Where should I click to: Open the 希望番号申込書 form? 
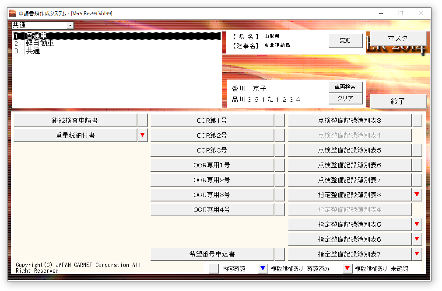tap(212, 254)
